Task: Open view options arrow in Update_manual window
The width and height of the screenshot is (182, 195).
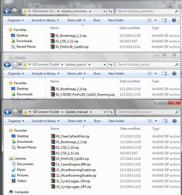Action: pyautogui.click(x=156, y=121)
